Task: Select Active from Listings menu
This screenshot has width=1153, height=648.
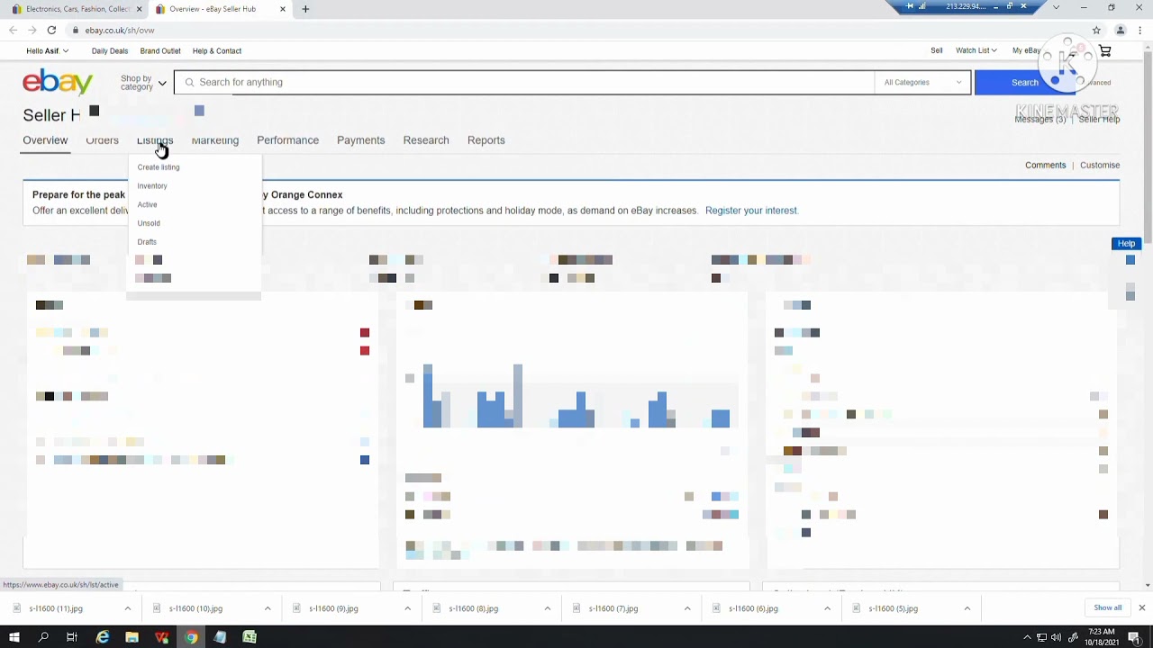Action: tap(147, 205)
